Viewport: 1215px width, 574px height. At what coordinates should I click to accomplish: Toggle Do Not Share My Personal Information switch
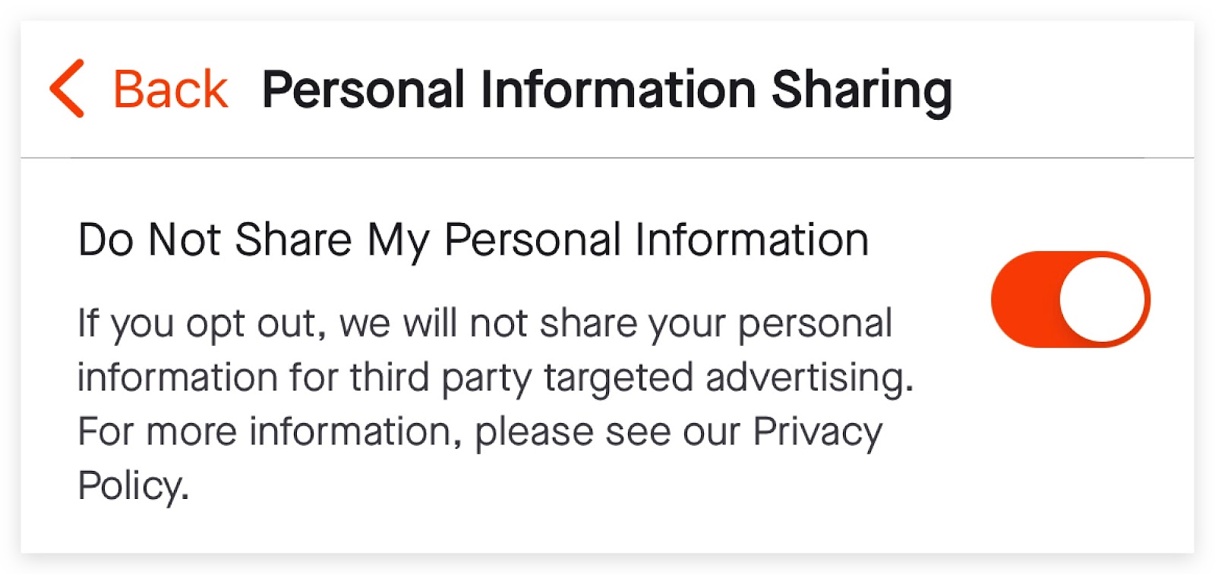click(x=1070, y=300)
